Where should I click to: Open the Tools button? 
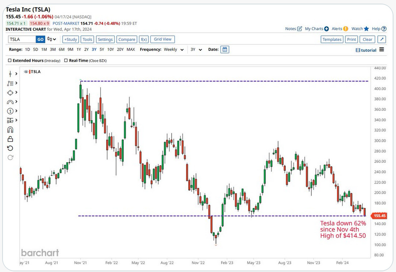point(87,39)
